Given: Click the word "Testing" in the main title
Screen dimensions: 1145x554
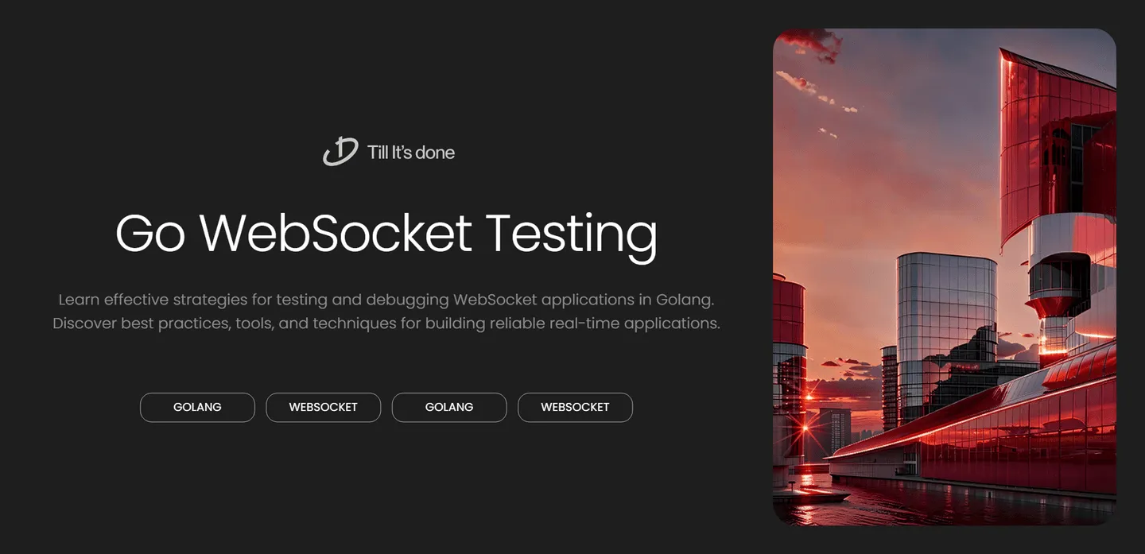Looking at the screenshot, I should 571,233.
